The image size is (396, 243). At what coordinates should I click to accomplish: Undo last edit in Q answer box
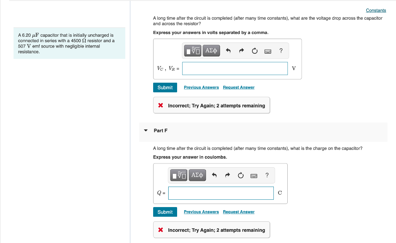pos(214,175)
